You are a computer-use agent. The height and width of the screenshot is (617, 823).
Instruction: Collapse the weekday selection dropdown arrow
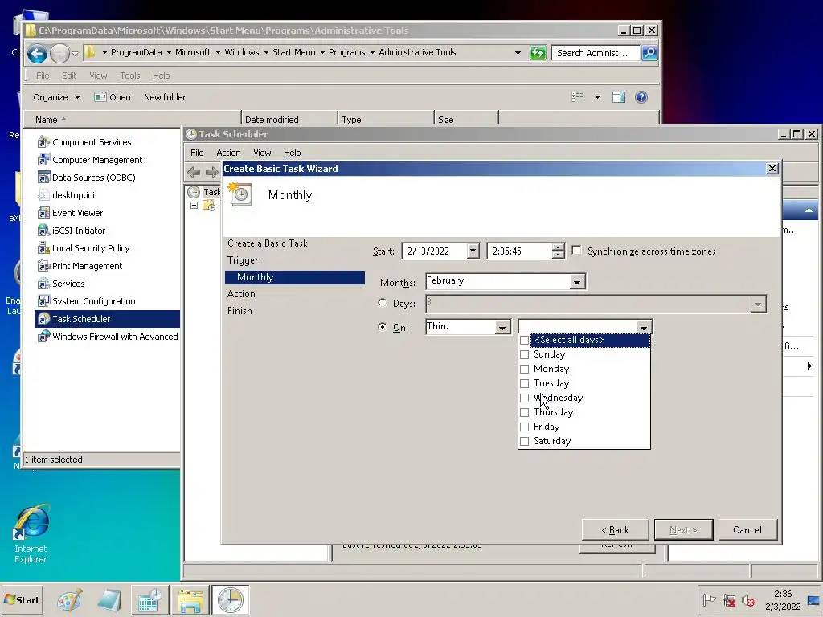644,328
